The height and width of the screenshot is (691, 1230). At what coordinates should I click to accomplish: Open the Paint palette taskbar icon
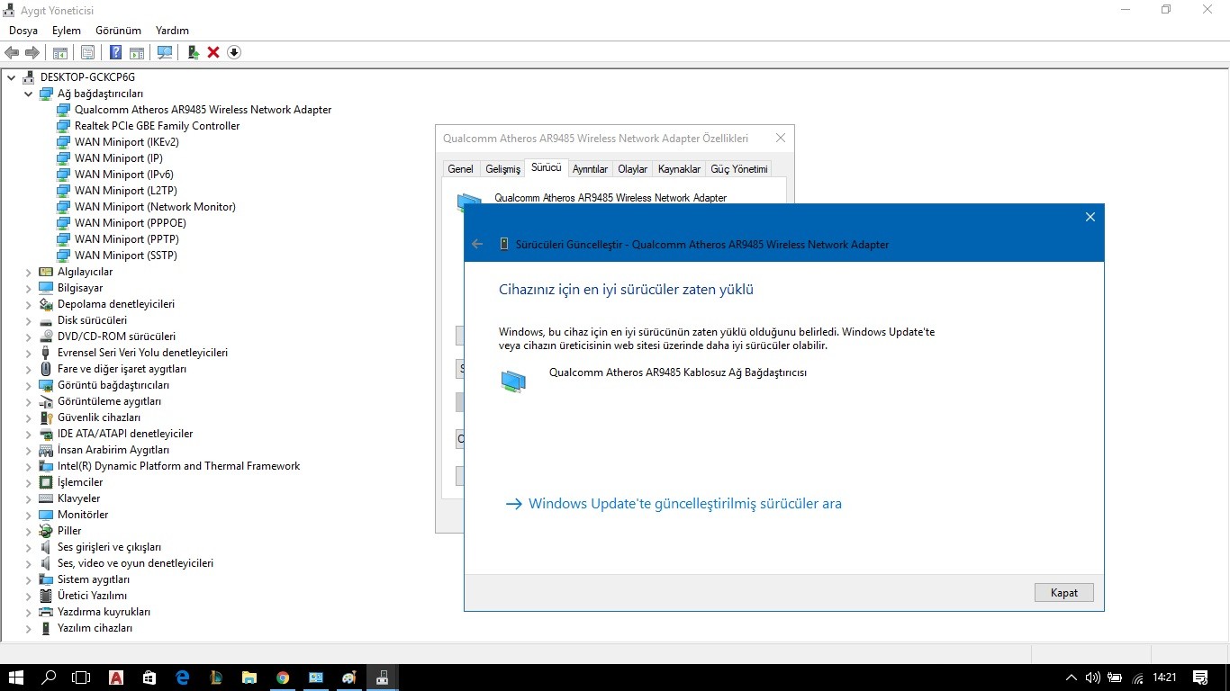tap(349, 678)
